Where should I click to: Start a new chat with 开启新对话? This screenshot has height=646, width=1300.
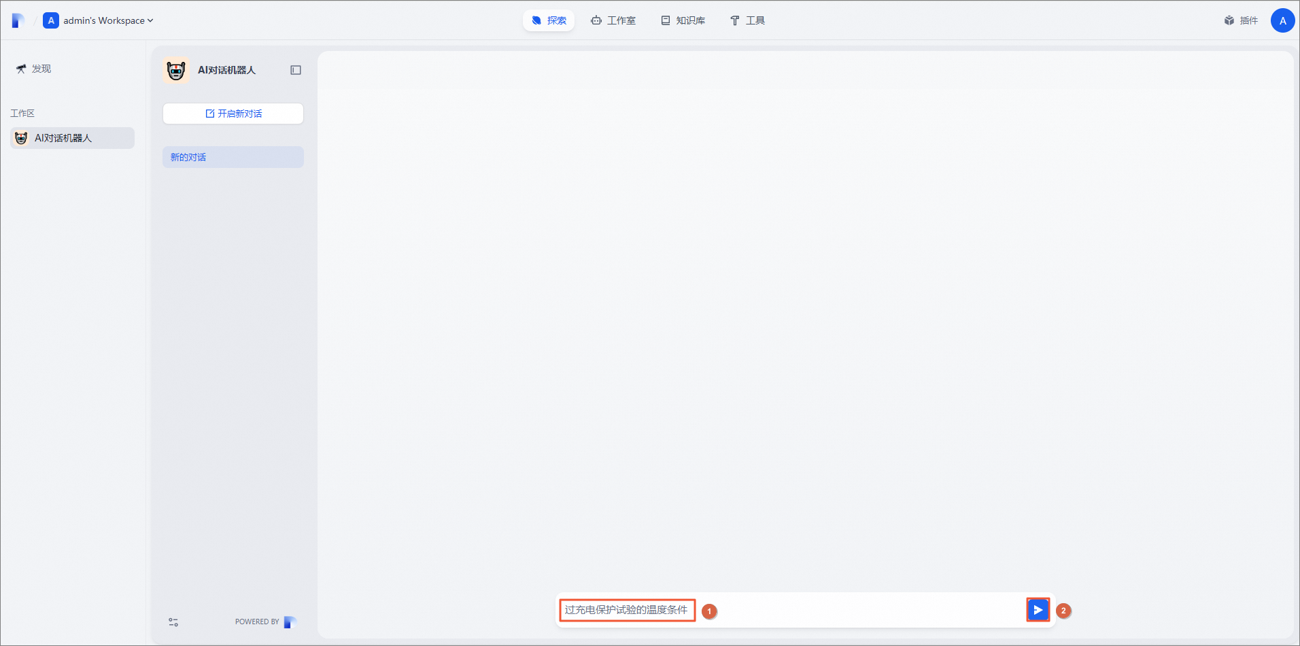[x=233, y=114]
